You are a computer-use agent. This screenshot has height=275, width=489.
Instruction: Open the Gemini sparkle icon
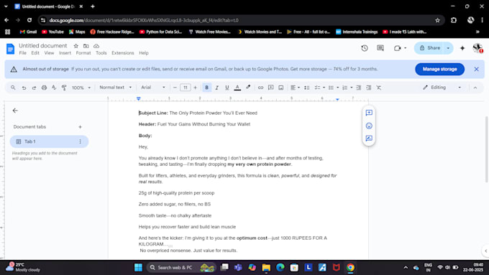coord(462,48)
